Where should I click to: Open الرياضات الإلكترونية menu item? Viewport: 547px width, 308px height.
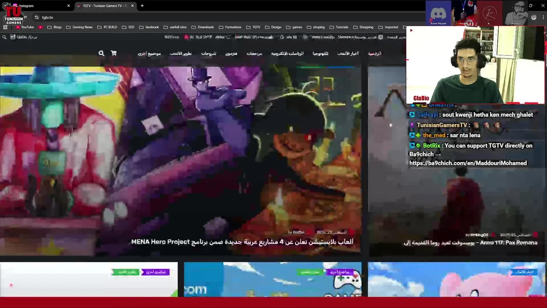(287, 53)
